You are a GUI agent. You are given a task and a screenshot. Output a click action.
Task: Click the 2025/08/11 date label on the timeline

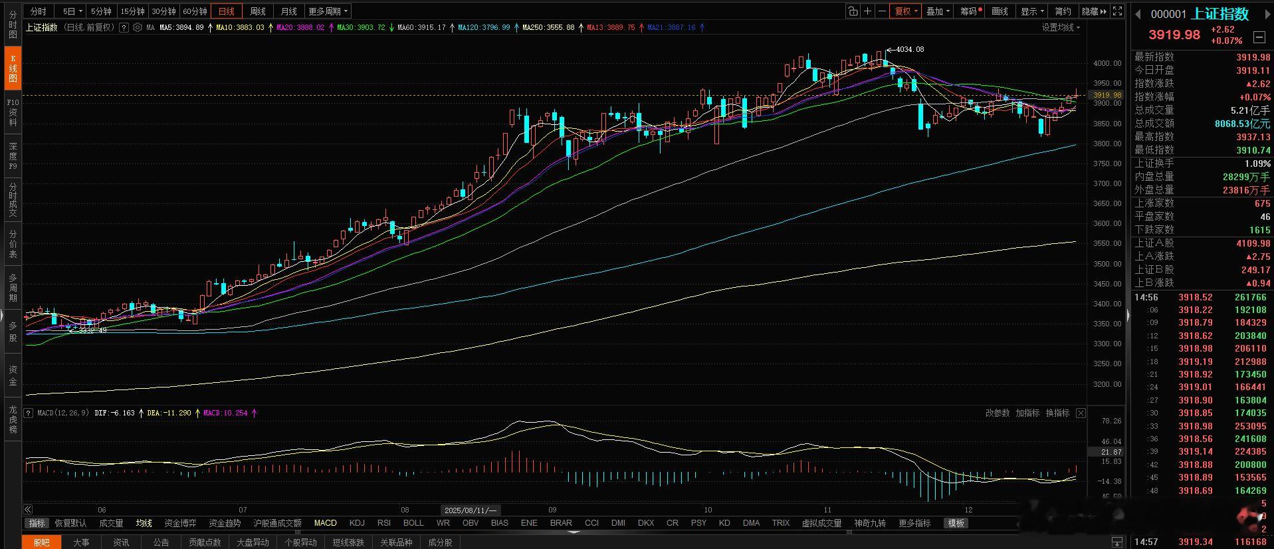coord(471,510)
